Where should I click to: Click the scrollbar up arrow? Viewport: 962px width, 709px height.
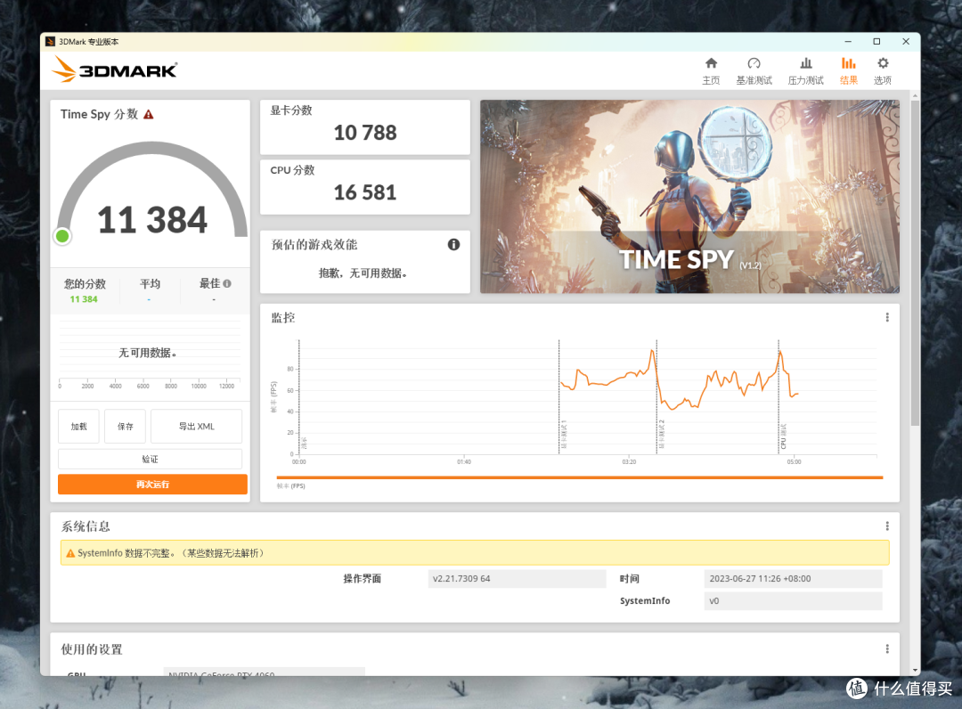pos(915,96)
